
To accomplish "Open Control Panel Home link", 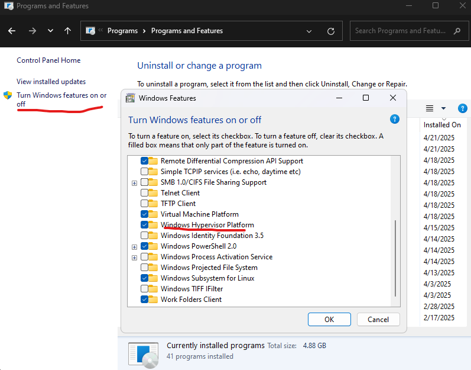I will tap(48, 60).
